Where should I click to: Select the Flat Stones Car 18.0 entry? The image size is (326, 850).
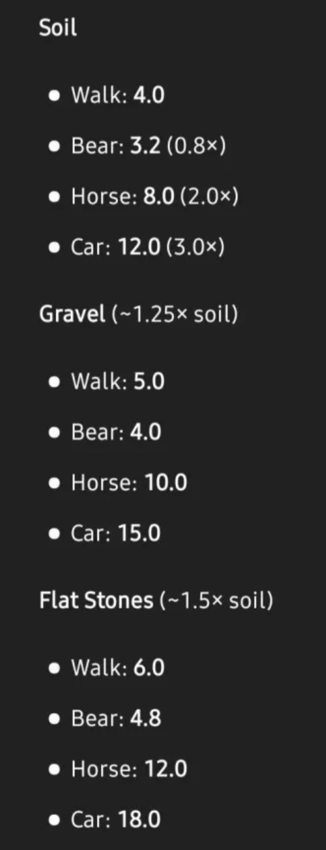coord(116,820)
